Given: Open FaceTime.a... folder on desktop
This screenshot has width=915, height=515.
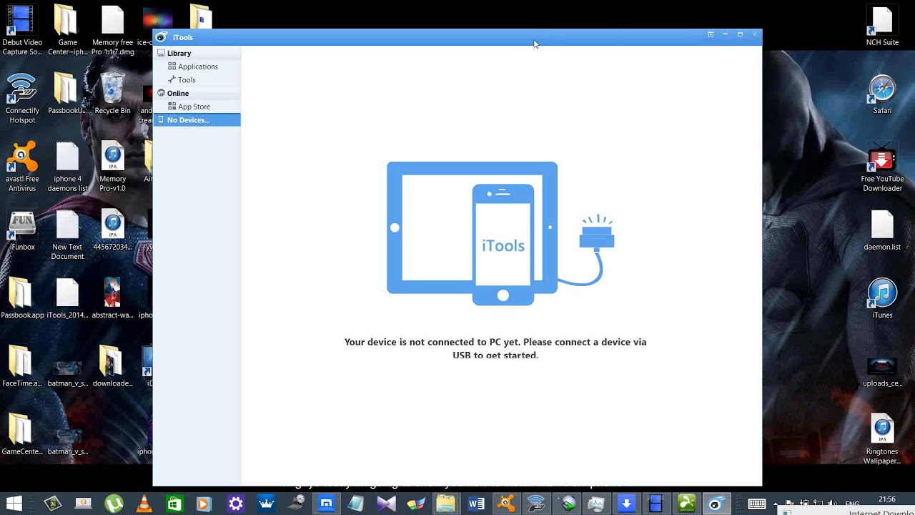Looking at the screenshot, I should coord(22,366).
